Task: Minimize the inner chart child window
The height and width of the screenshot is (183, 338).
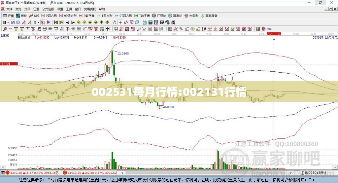Action: pyautogui.click(x=326, y=9)
